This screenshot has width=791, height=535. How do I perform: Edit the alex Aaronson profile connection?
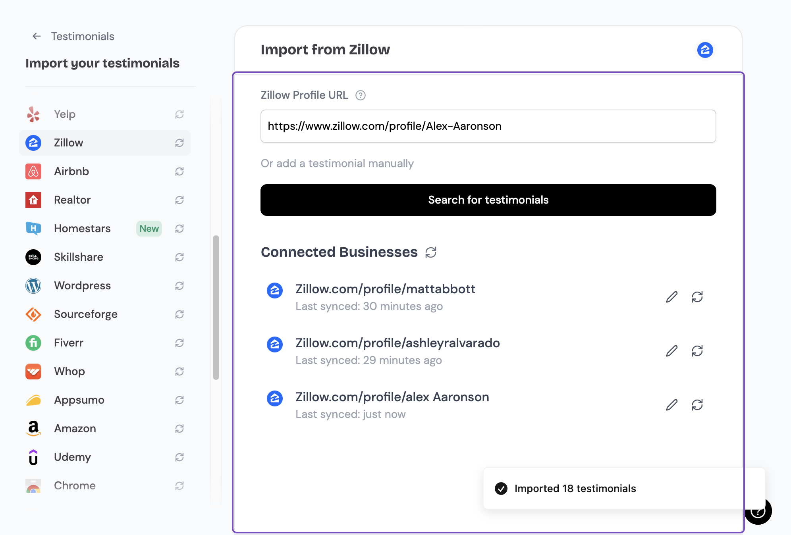(x=672, y=405)
